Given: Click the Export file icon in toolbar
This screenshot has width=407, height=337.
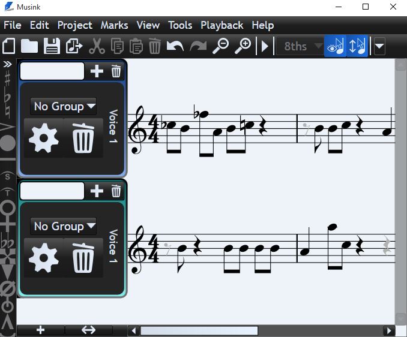Looking at the screenshot, I should (74, 46).
